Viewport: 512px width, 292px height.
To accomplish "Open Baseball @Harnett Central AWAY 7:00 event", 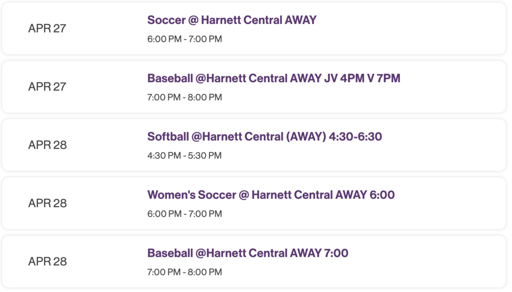I will [x=247, y=254].
